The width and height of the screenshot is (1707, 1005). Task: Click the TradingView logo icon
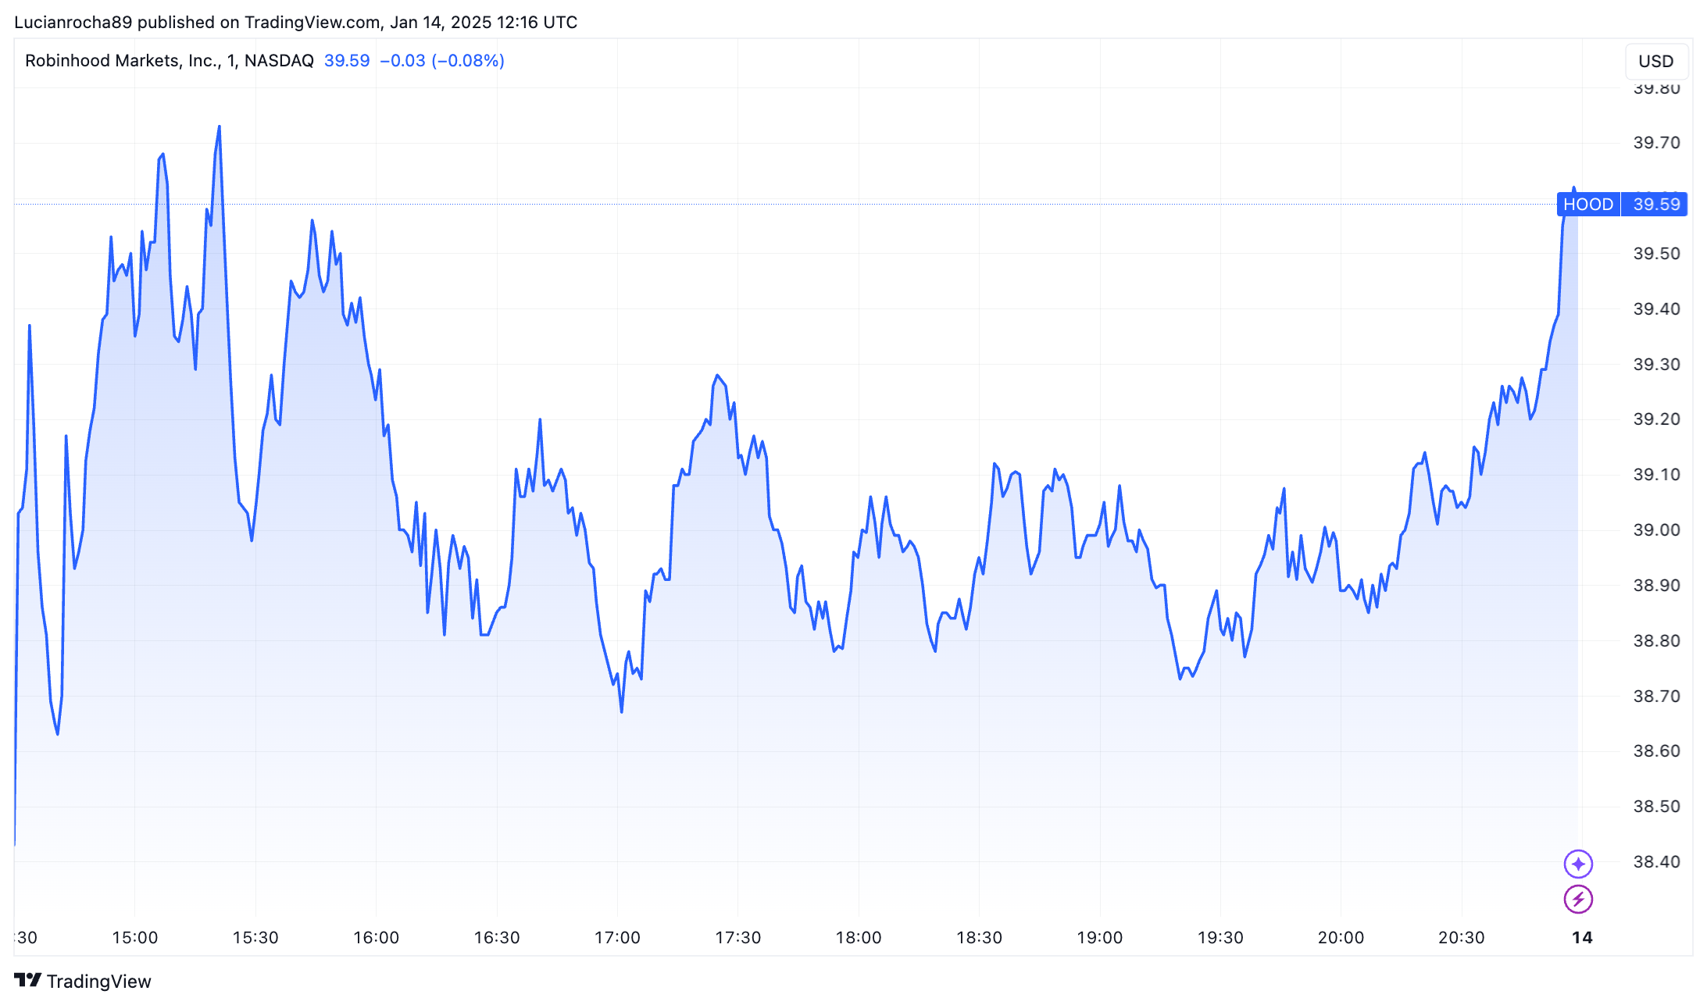(27, 980)
